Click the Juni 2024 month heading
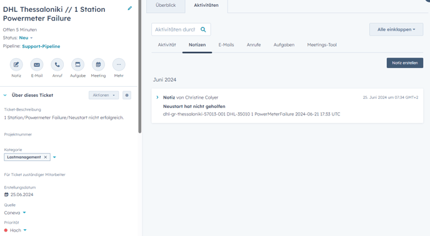 164,80
